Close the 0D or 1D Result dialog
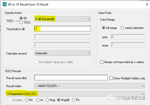Screen dimensions: 150x105 click(147, 4)
